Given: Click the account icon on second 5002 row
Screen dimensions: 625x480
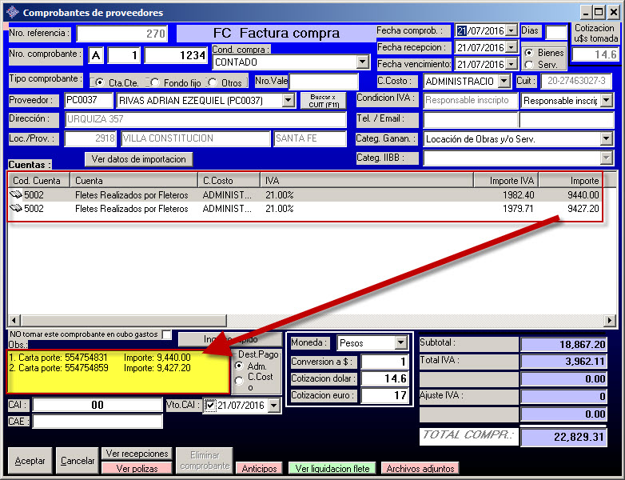Looking at the screenshot, I should click(16, 209).
